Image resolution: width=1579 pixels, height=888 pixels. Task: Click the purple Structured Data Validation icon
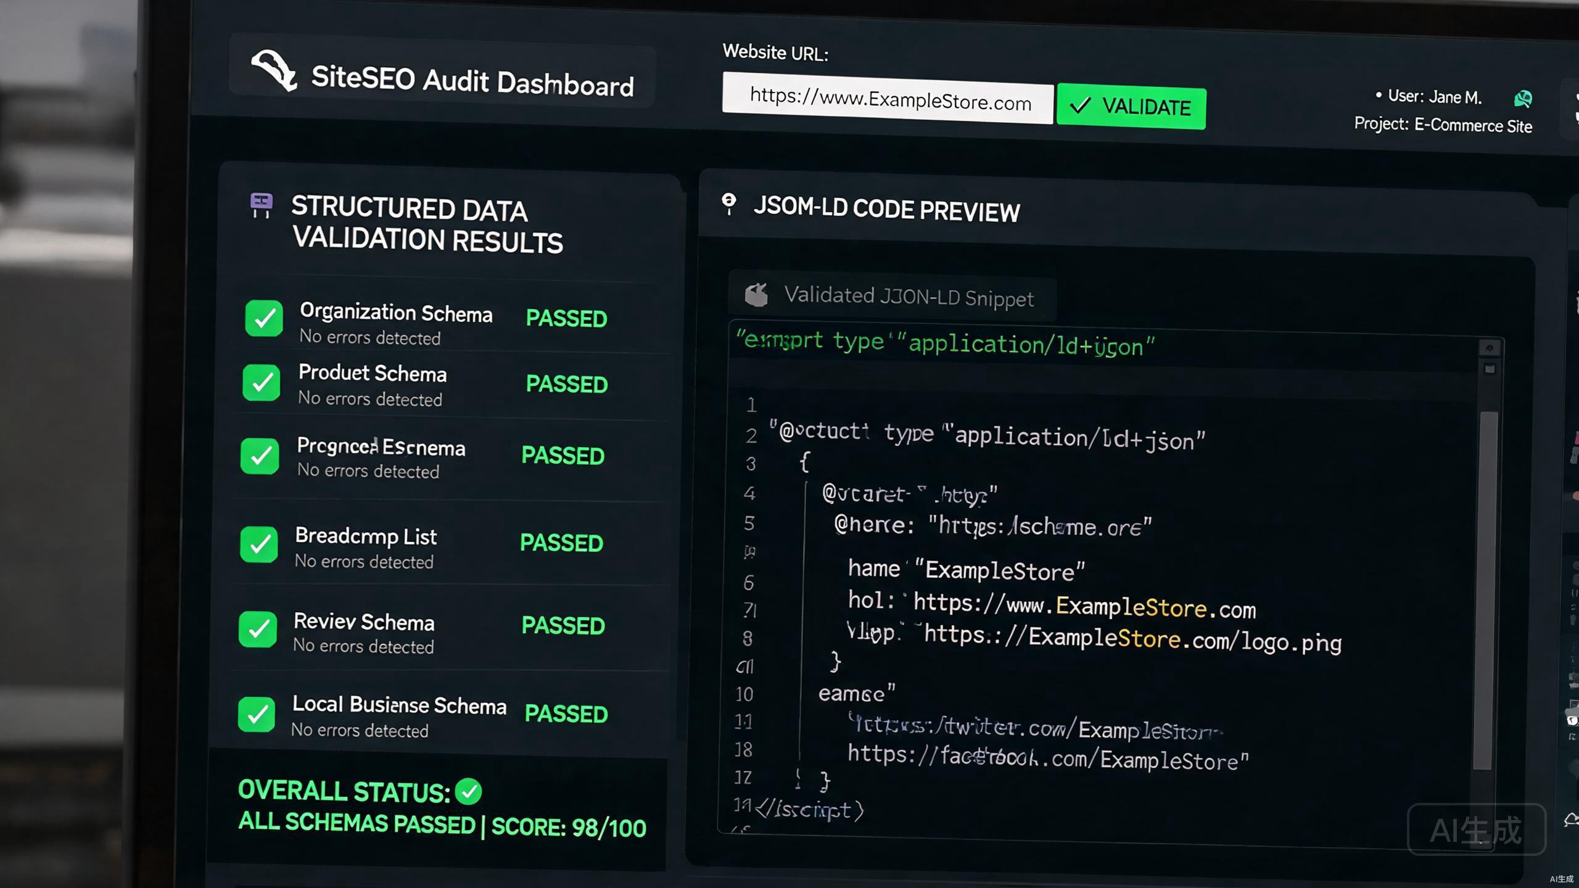262,205
